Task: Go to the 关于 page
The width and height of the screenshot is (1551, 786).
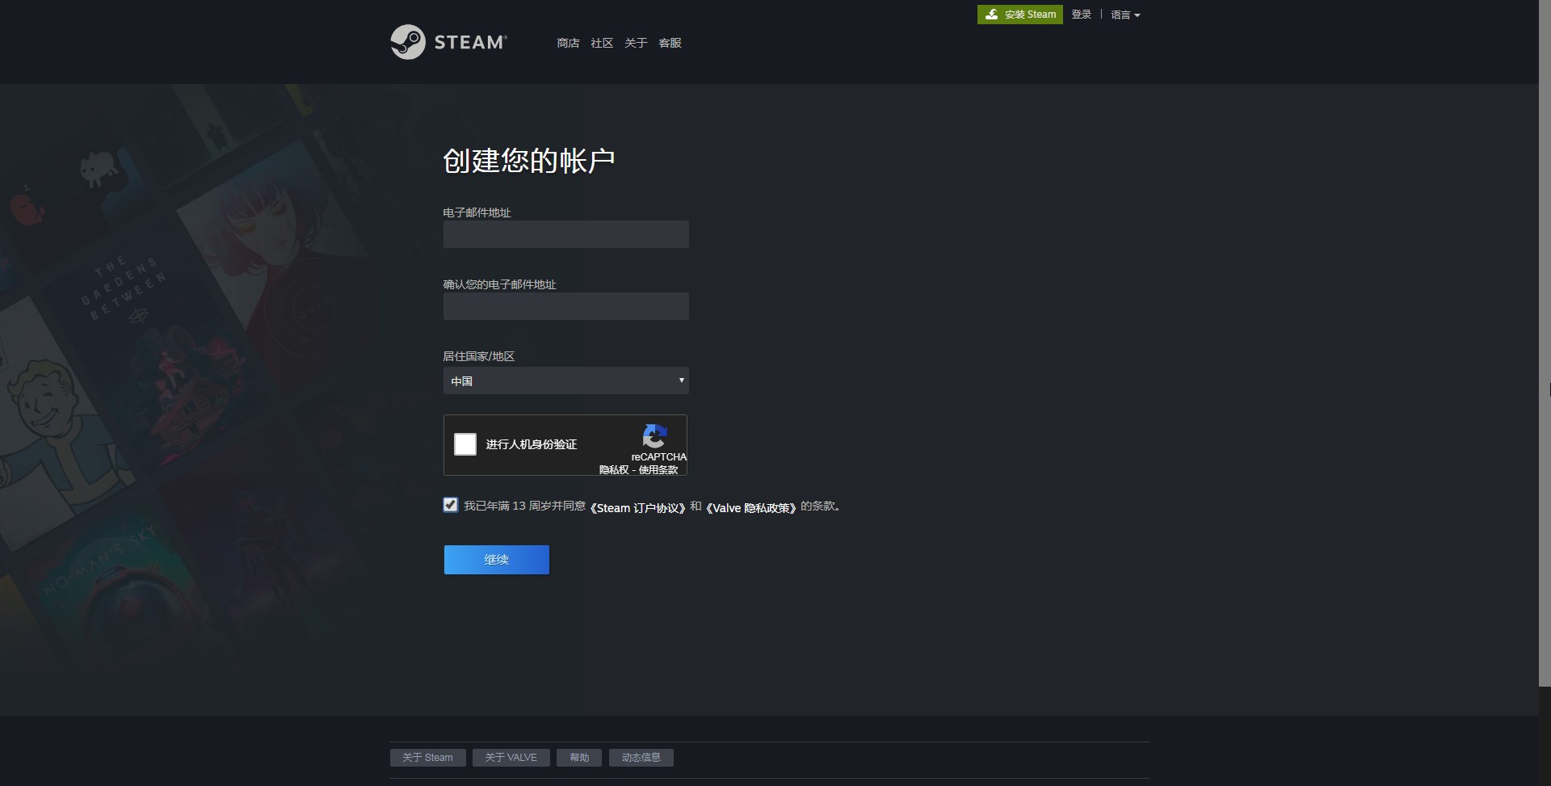Action: [x=636, y=43]
